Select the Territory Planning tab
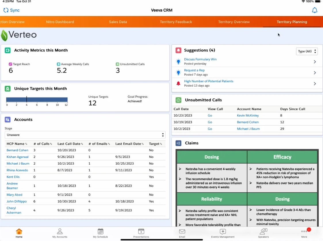Image resolution: width=323 pixels, height=241 pixels. [x=292, y=22]
